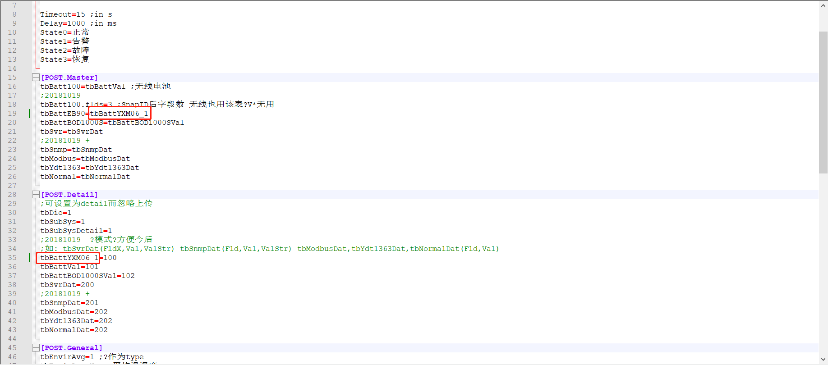
Task: Click line number 19 in the gutter
Action: coord(12,114)
